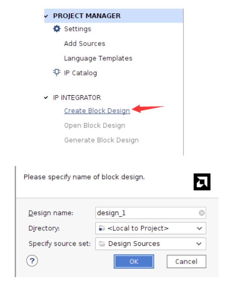Screen dimensions: 227x282
Task: Open IP Catalog entry
Action: [x=80, y=73]
